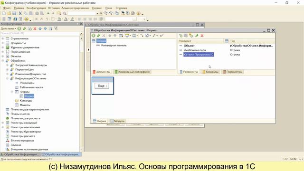Open the Еще dropdown on form preview
Viewport: 304px width, 171px height.
point(102,85)
